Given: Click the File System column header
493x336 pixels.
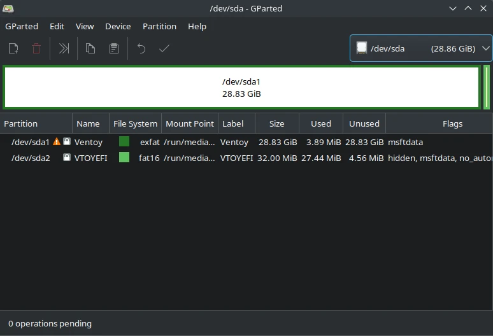Looking at the screenshot, I should 135,123.
